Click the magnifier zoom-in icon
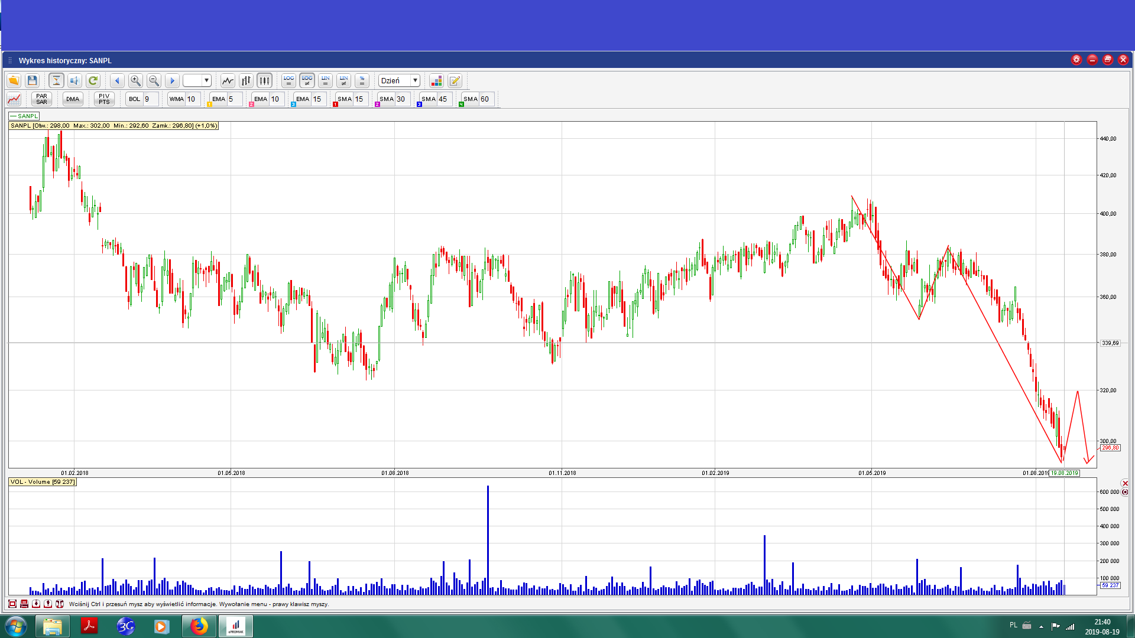The height and width of the screenshot is (638, 1135). point(135,80)
